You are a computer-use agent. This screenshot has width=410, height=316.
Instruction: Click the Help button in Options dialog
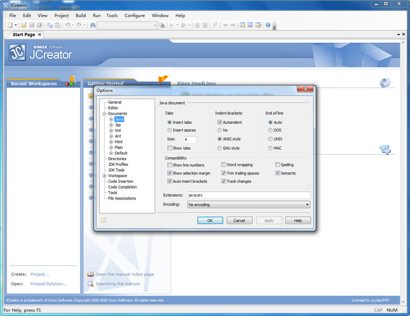click(x=298, y=221)
